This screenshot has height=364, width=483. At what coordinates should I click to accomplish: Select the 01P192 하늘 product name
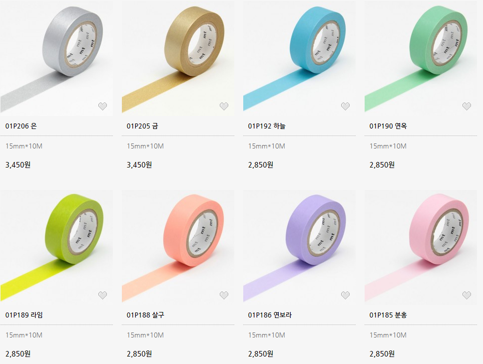coord(267,126)
